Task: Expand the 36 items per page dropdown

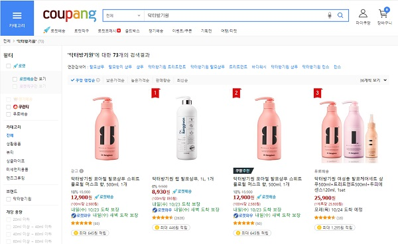Action: [373, 80]
